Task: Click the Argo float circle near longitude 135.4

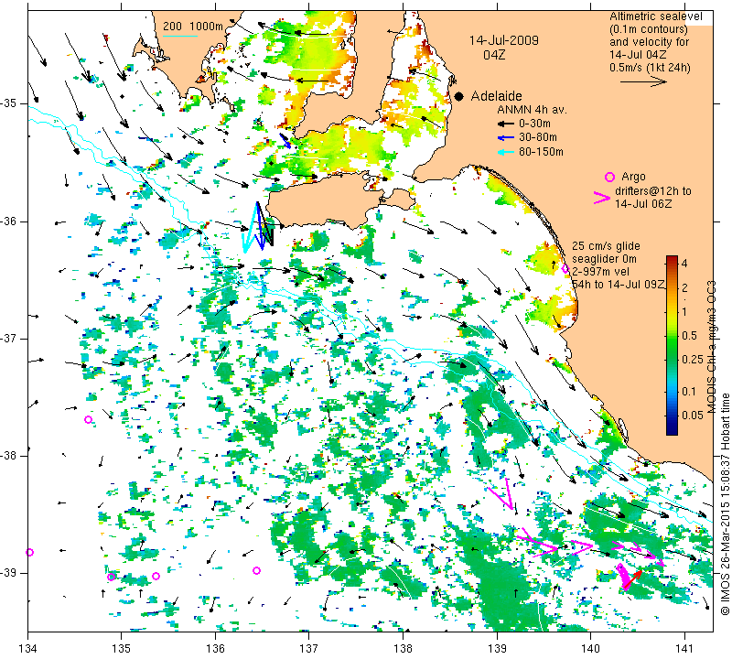Action: pos(156,576)
